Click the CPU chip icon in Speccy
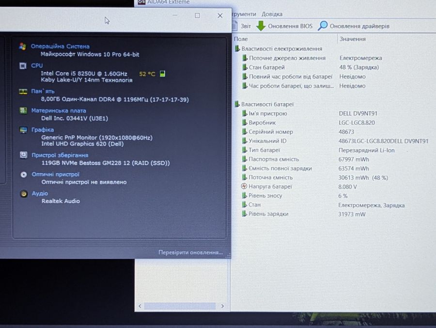 (23, 66)
